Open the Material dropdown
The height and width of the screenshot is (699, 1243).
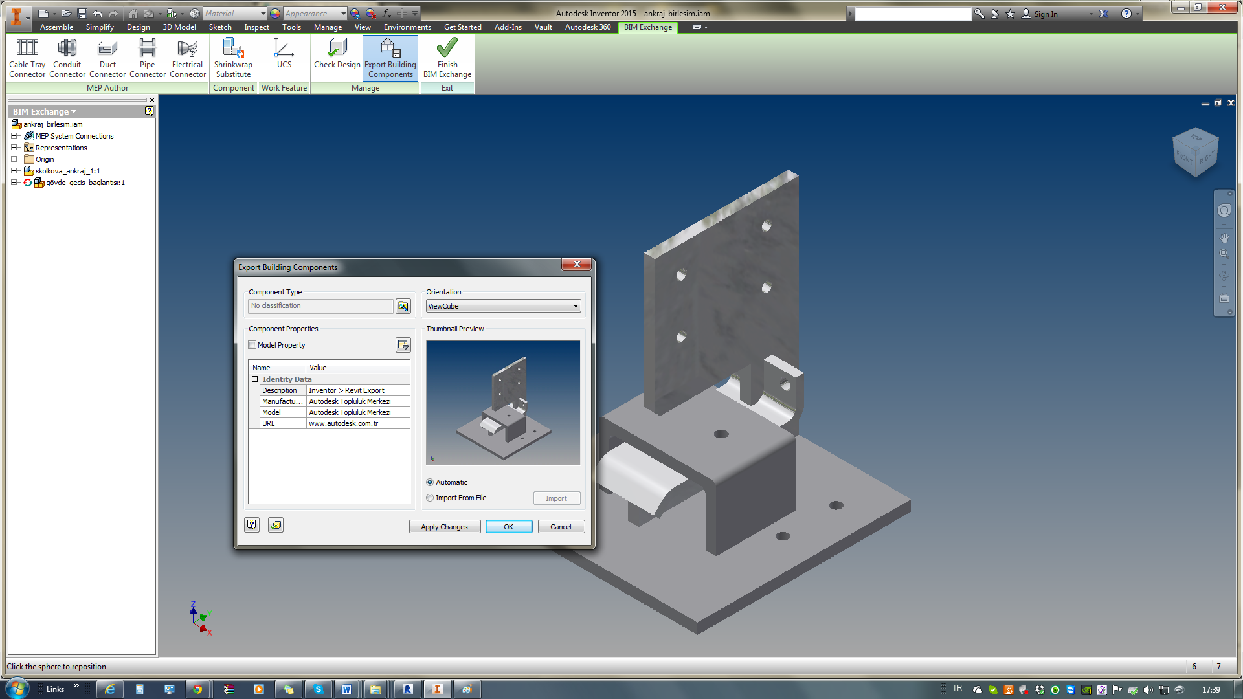tap(235, 14)
